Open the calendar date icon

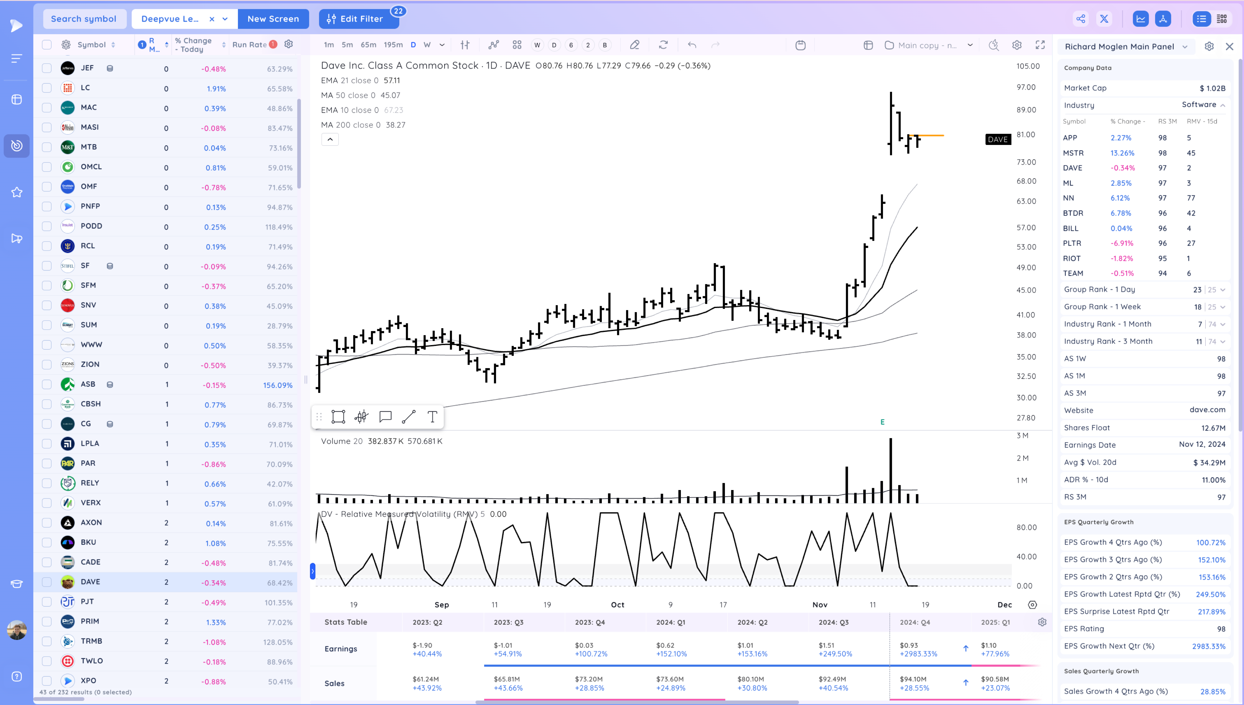(x=801, y=45)
